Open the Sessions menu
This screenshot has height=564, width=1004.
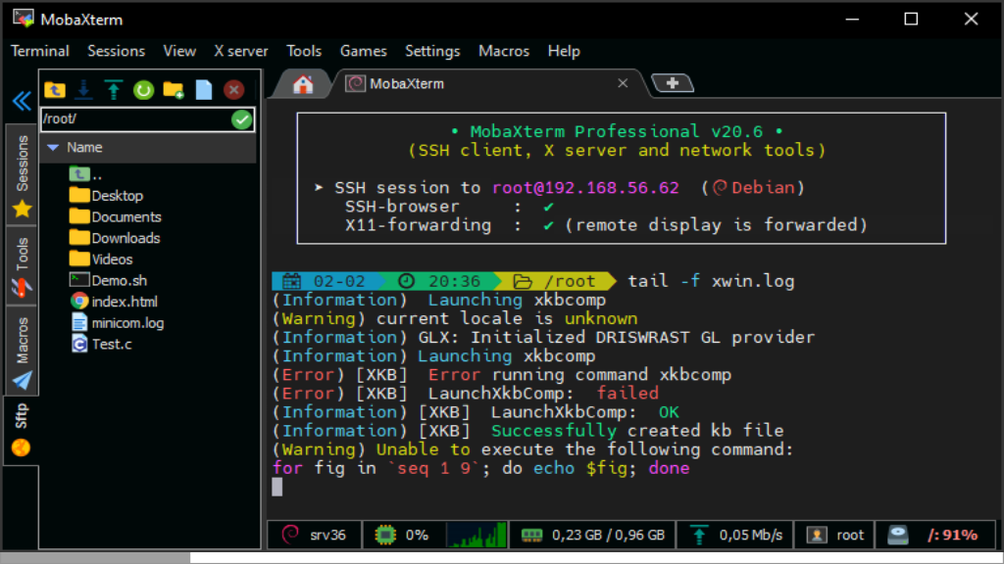tap(116, 51)
